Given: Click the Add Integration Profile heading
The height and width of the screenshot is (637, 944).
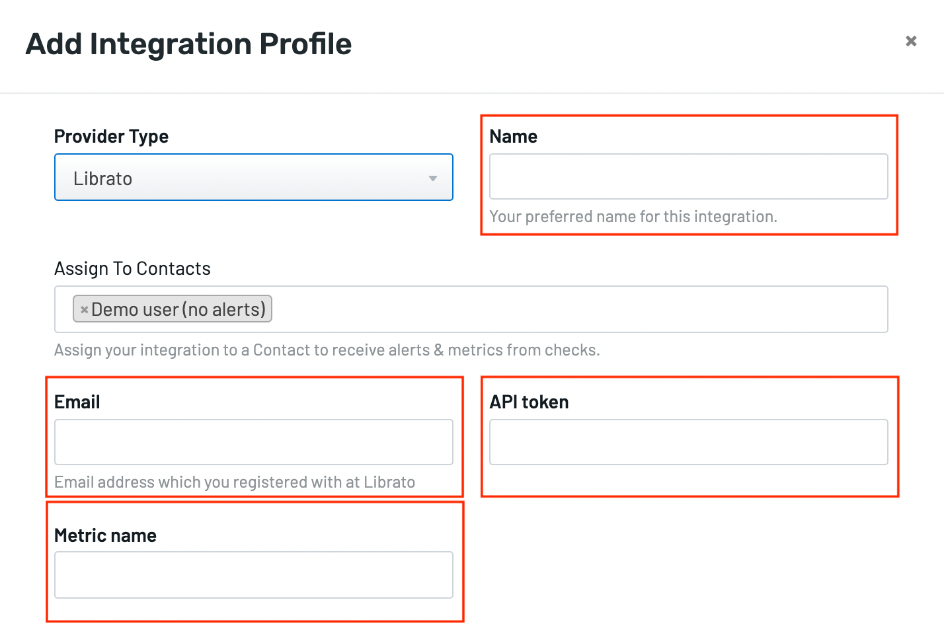Looking at the screenshot, I should (x=188, y=44).
